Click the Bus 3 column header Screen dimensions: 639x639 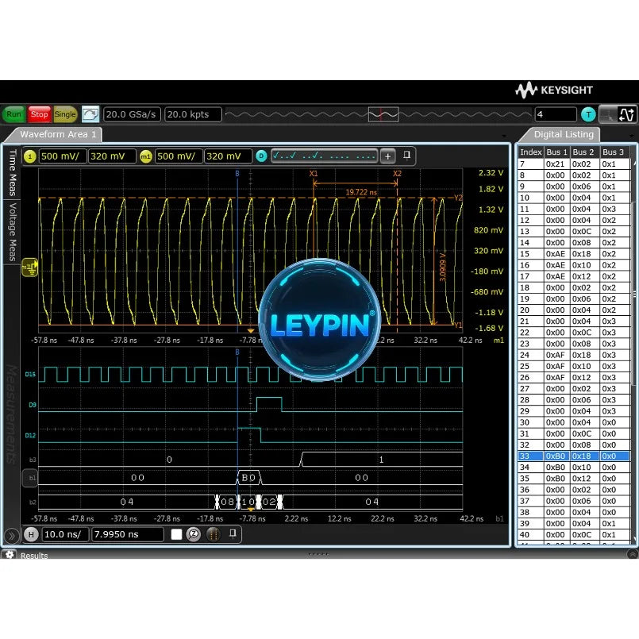(614, 152)
